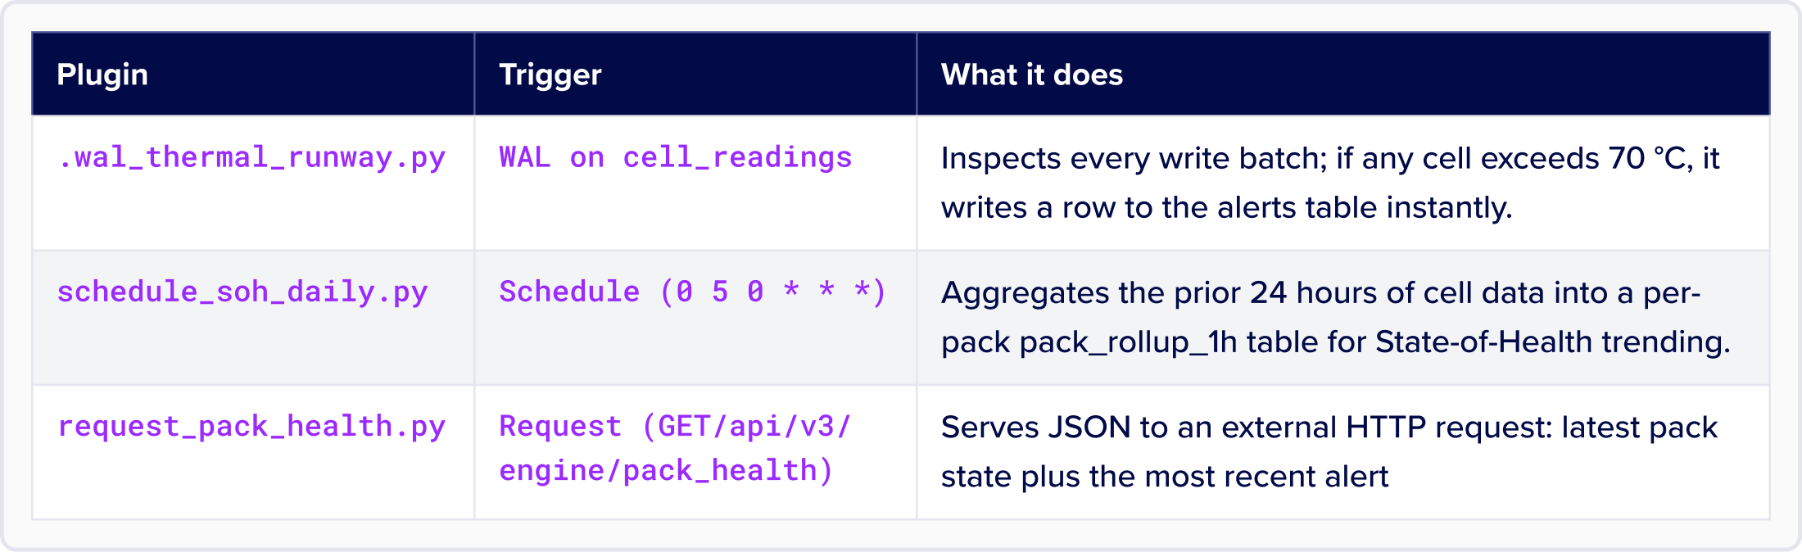This screenshot has width=1802, height=552.
Task: Click the Plugin column header
Action: 102,75
